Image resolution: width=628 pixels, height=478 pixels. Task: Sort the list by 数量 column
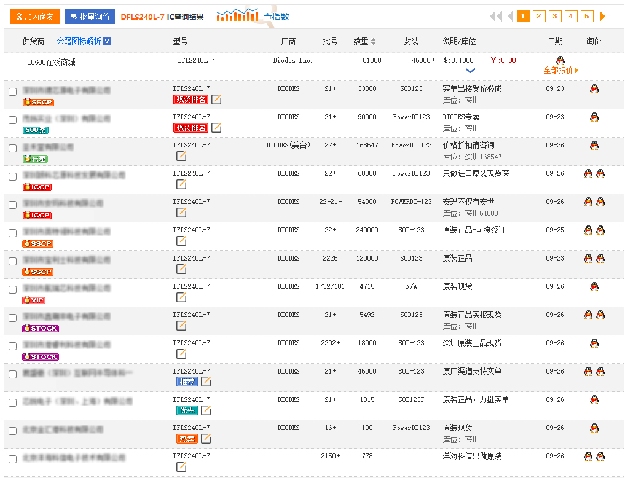pyautogui.click(x=364, y=41)
